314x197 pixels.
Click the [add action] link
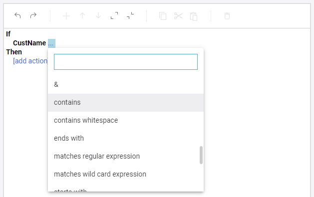click(x=30, y=61)
